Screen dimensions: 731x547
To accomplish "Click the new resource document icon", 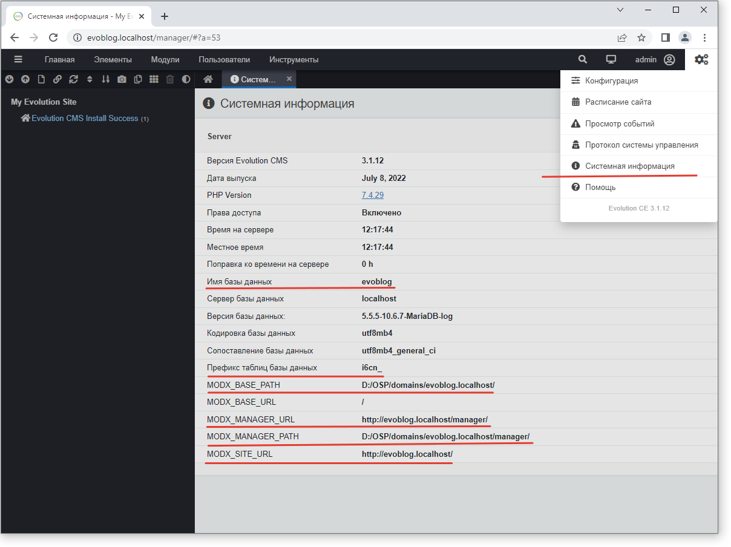I will point(41,79).
